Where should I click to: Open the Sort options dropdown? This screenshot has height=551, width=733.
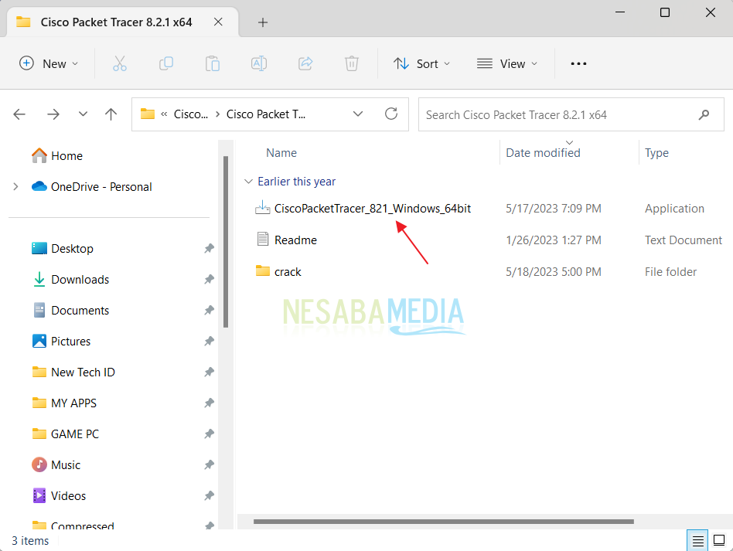pyautogui.click(x=421, y=63)
